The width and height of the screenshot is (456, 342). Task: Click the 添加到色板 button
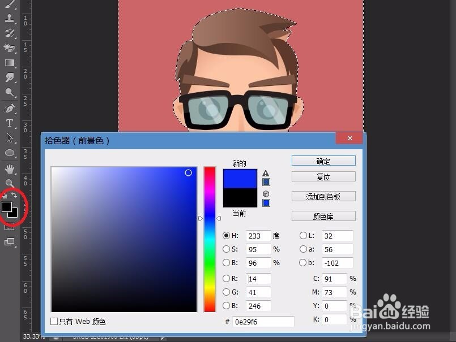click(x=323, y=196)
